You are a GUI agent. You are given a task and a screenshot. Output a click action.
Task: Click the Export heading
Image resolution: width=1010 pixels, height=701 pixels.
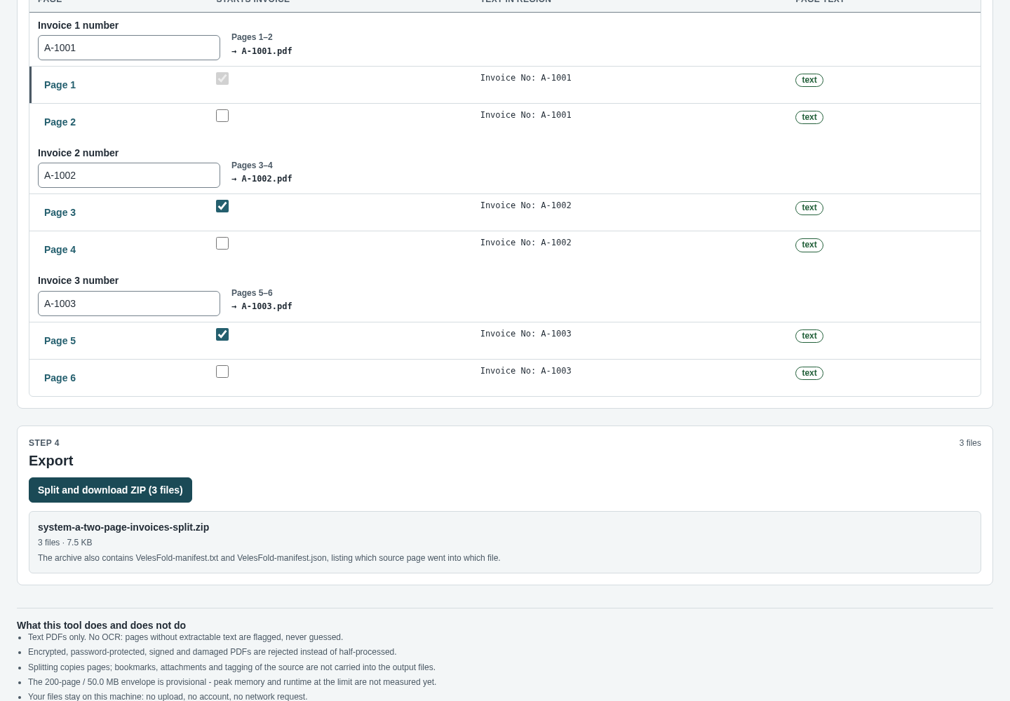tap(50, 461)
